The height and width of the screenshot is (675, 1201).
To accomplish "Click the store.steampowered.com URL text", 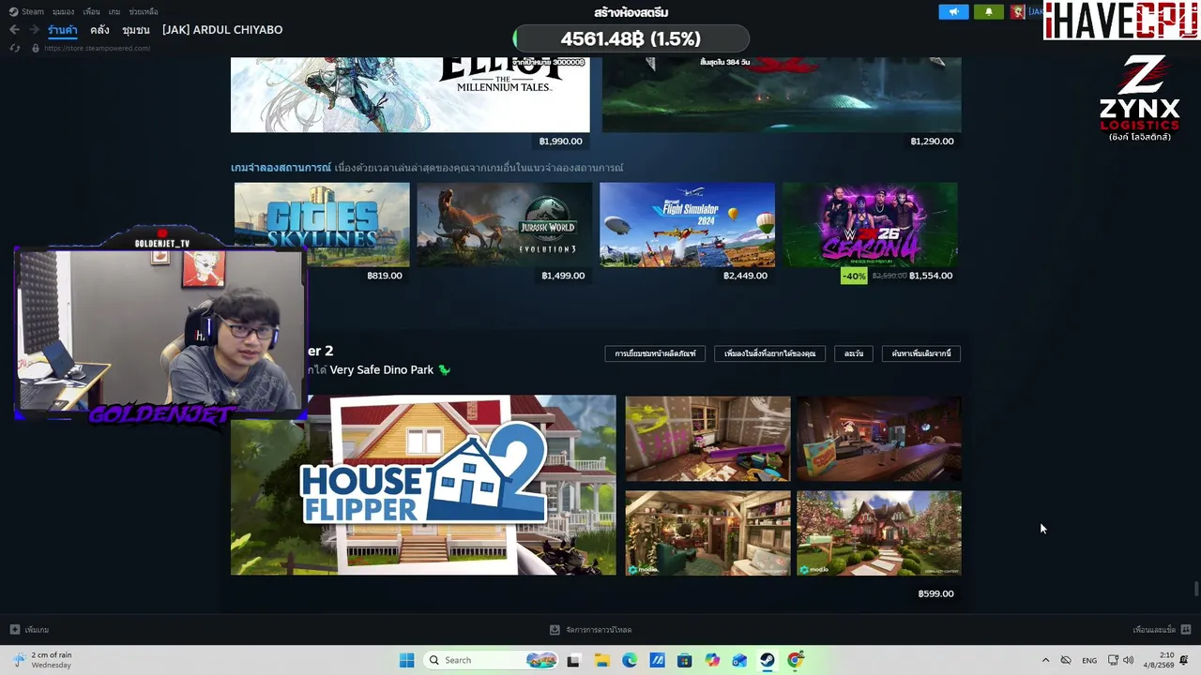I will click(x=97, y=48).
